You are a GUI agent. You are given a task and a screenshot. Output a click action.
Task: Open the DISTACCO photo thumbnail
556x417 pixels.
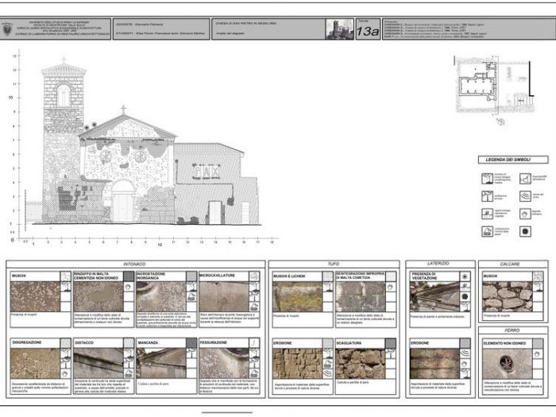[98, 364]
